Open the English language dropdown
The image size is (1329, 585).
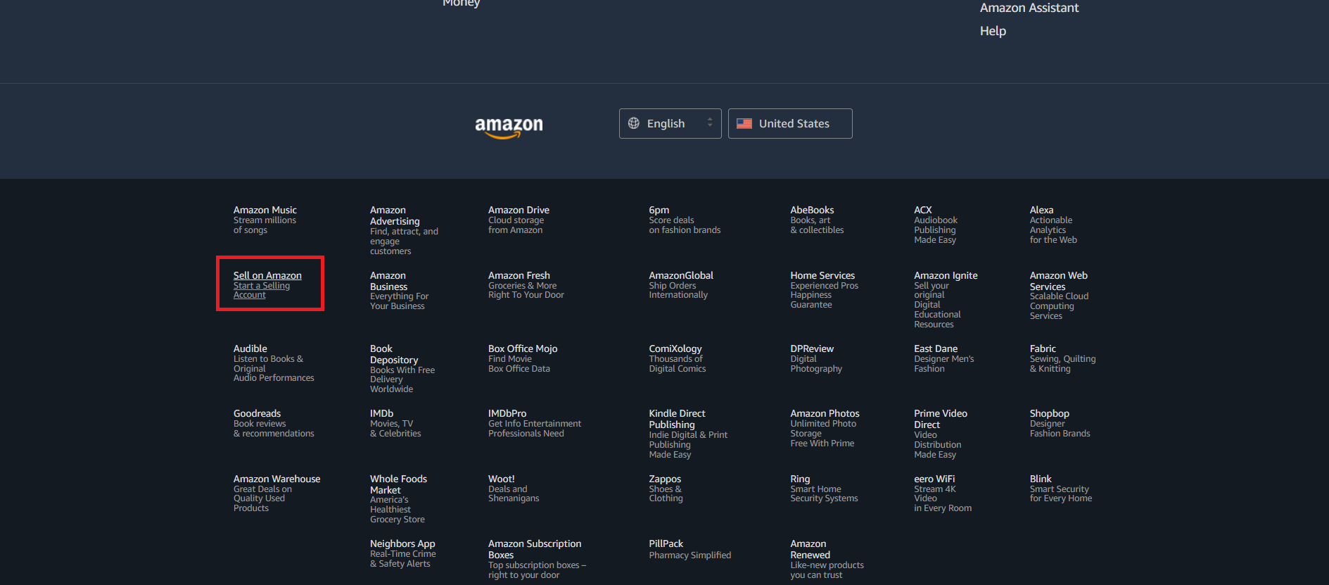670,123
